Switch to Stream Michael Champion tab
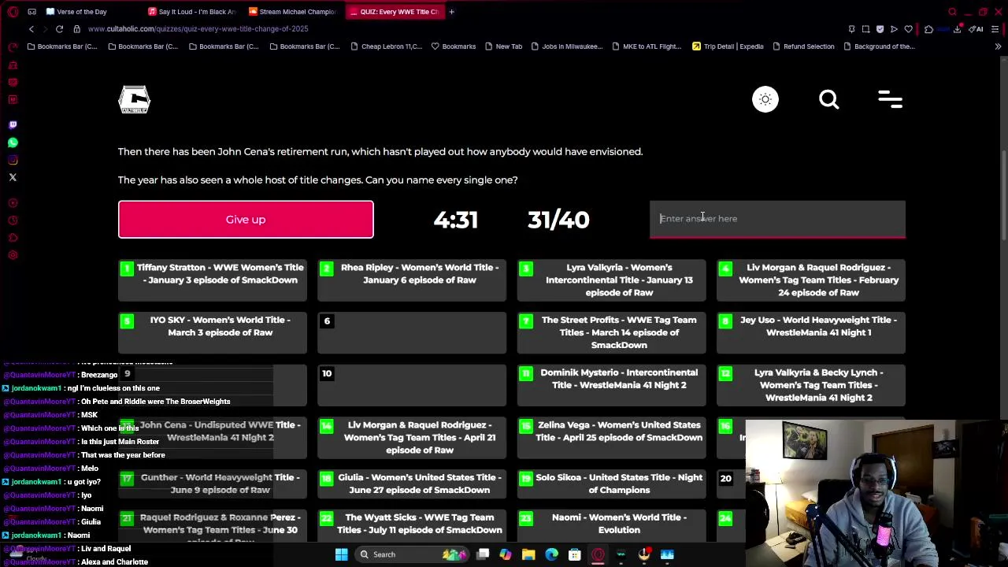Screen dimensions: 1008x567 point(292,12)
